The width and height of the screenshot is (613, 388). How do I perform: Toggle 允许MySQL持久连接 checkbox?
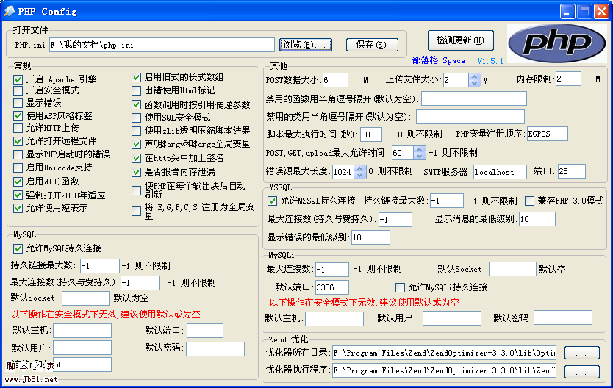[x=18, y=248]
